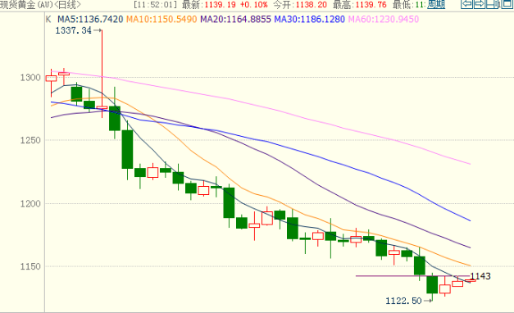Click the latest price 1139.19 in header
The height and width of the screenshot is (313, 514).
click(220, 5)
